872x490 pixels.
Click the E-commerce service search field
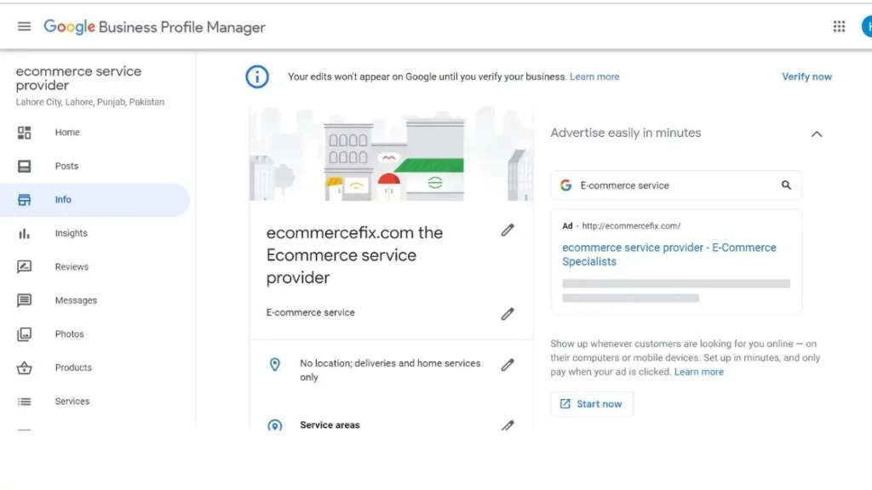[675, 185]
